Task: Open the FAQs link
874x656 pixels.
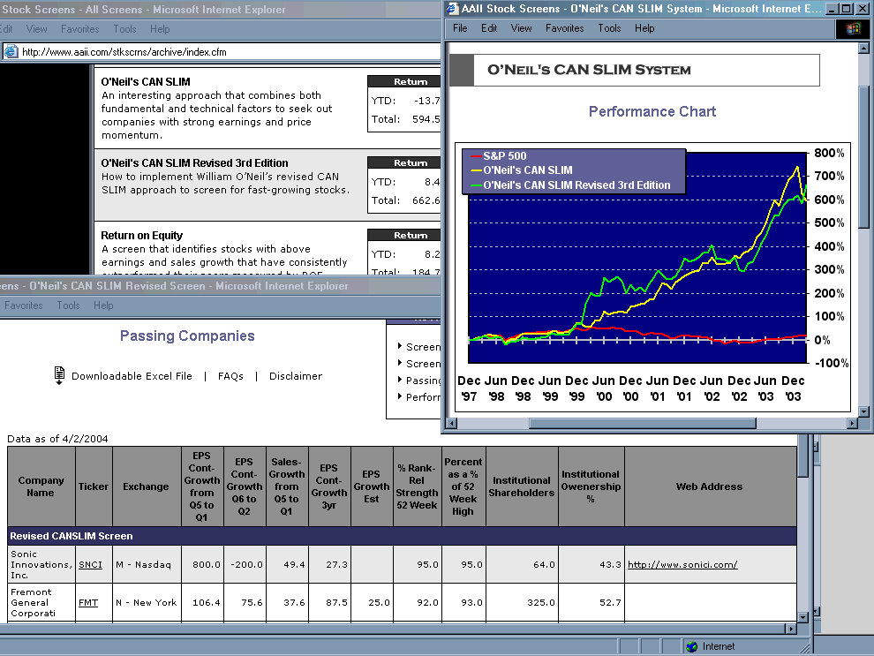Action: [230, 376]
